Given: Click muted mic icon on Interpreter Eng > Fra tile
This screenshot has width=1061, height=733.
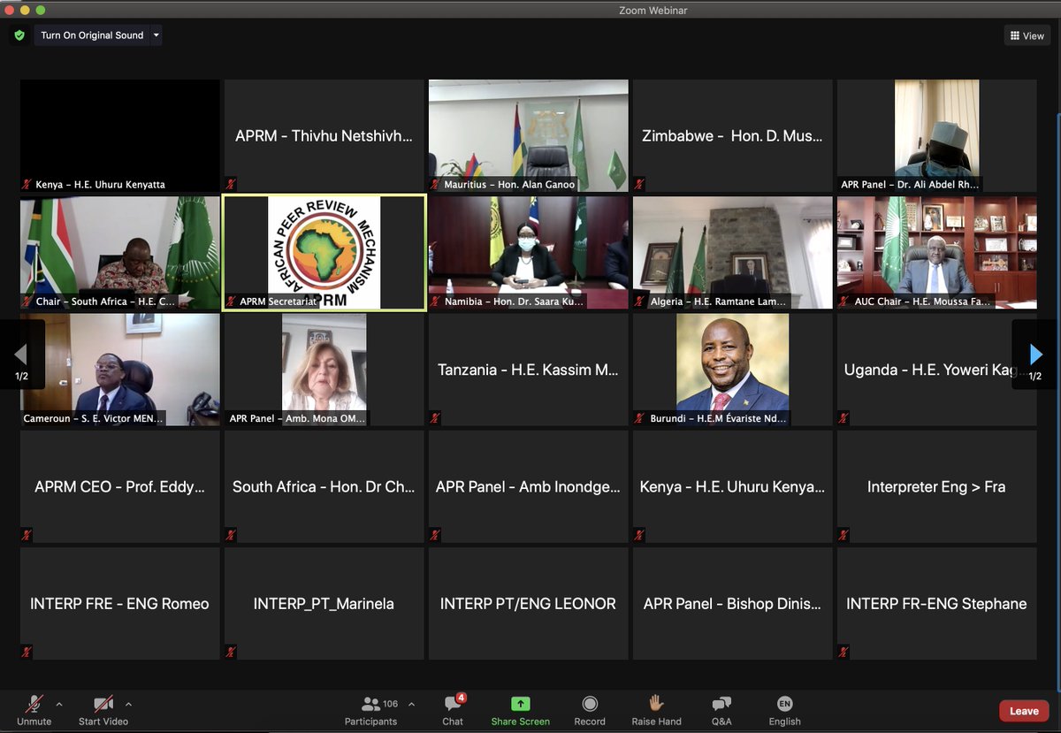Looking at the screenshot, I should 844,535.
